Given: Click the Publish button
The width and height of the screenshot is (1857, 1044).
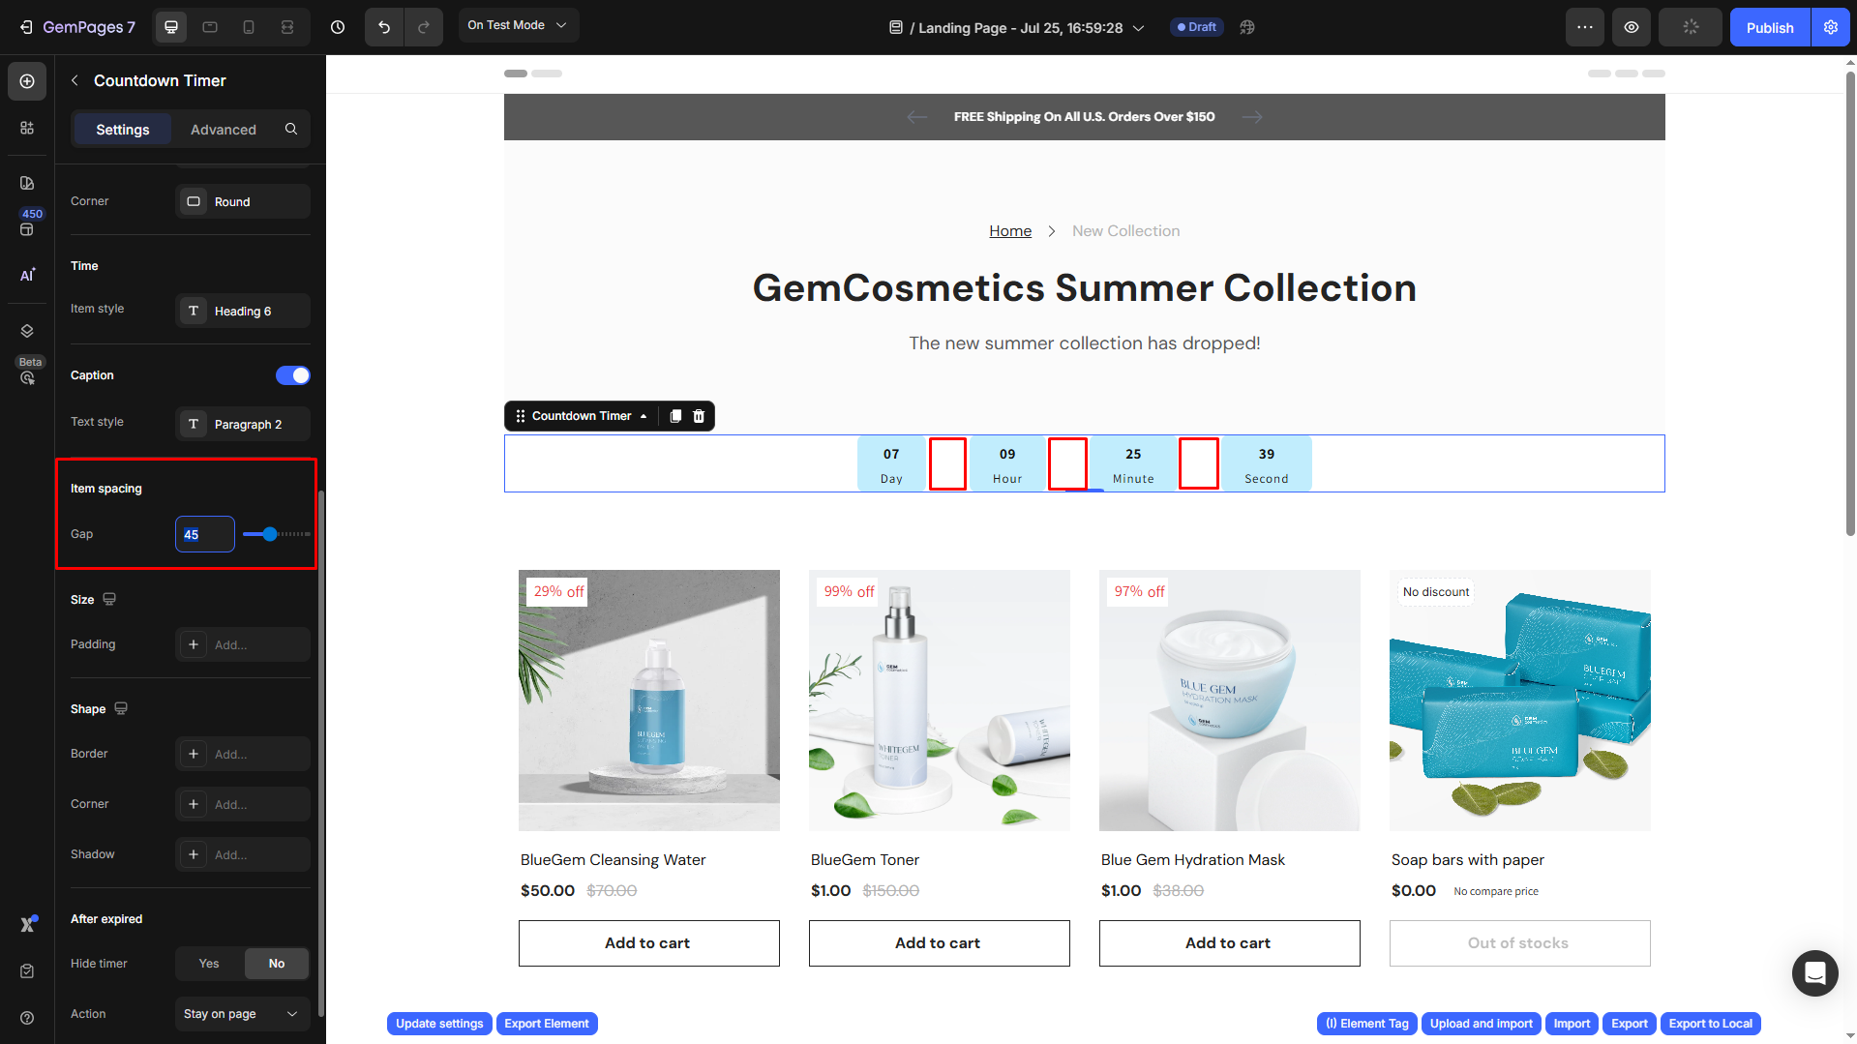Looking at the screenshot, I should click(x=1769, y=27).
